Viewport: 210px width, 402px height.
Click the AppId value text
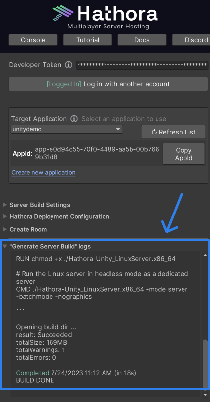point(97,153)
